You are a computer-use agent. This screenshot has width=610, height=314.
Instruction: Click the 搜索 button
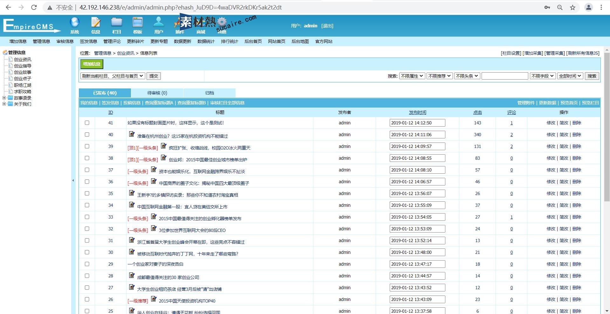(592, 76)
